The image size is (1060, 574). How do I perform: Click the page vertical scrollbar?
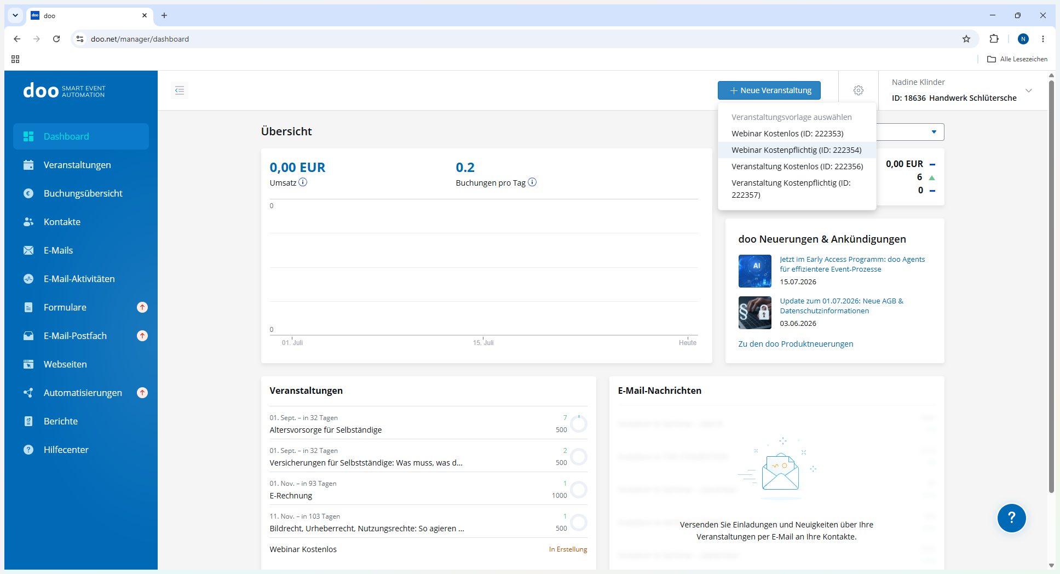[x=1051, y=286]
